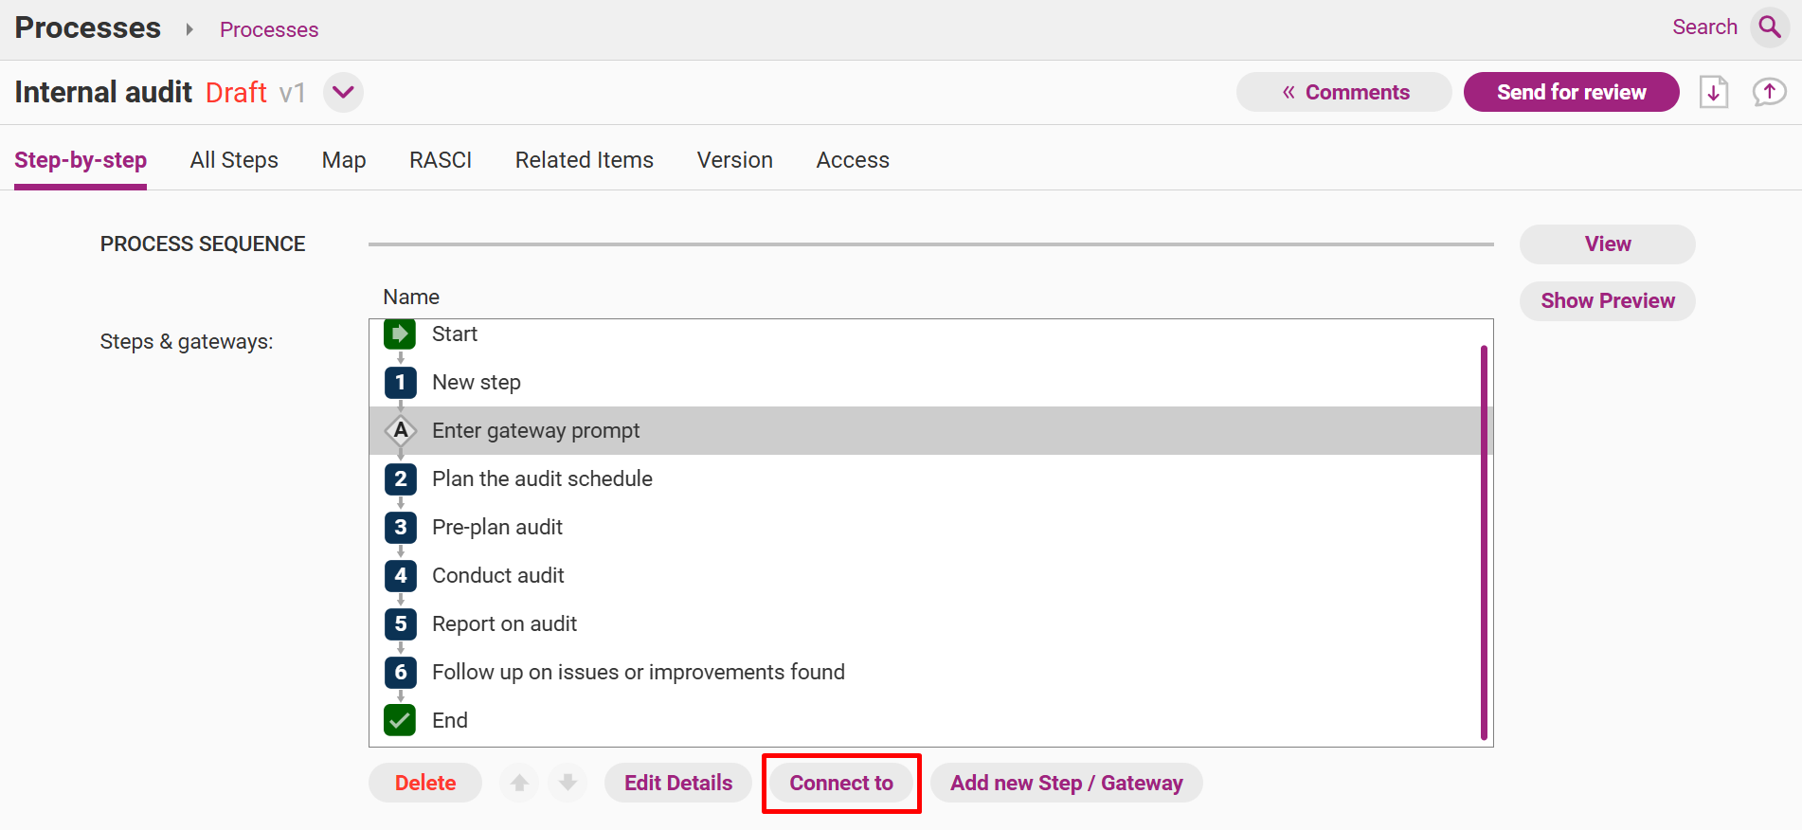Select the End row

pos(925,720)
